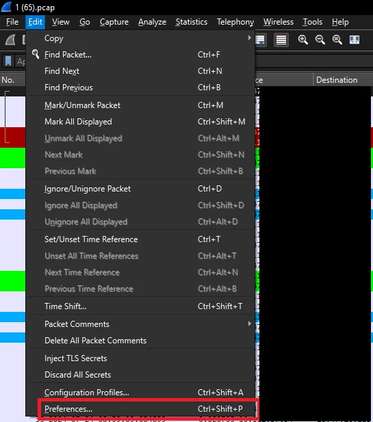Image resolution: width=373 pixels, height=422 pixels.
Task: Click the Zoom Out magnifier icon
Action: point(320,40)
